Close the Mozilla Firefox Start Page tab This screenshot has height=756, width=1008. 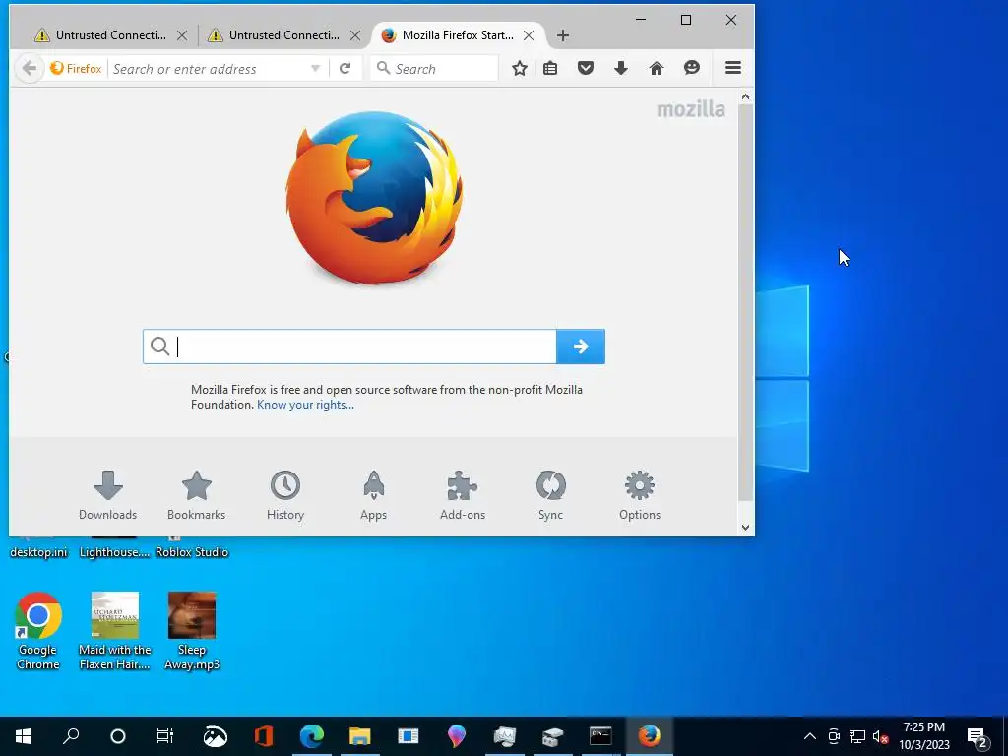(529, 35)
